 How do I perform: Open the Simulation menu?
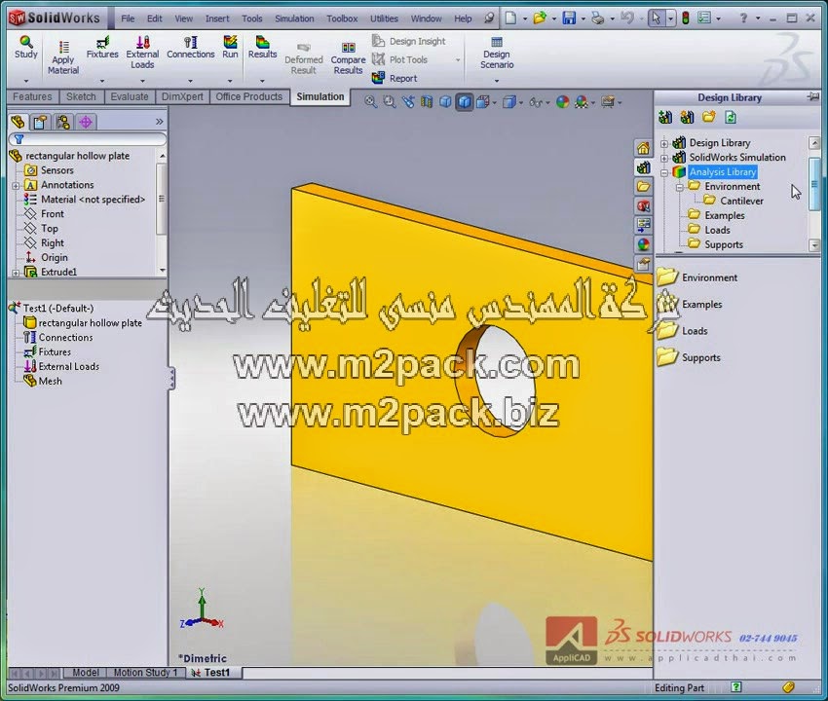coord(294,18)
